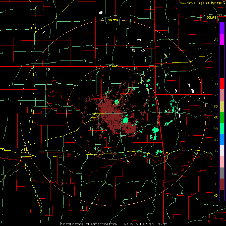Viewport: 226px width, 226px height.
Task: Click the WS blue legend swatch
Action: pos(222,140)
